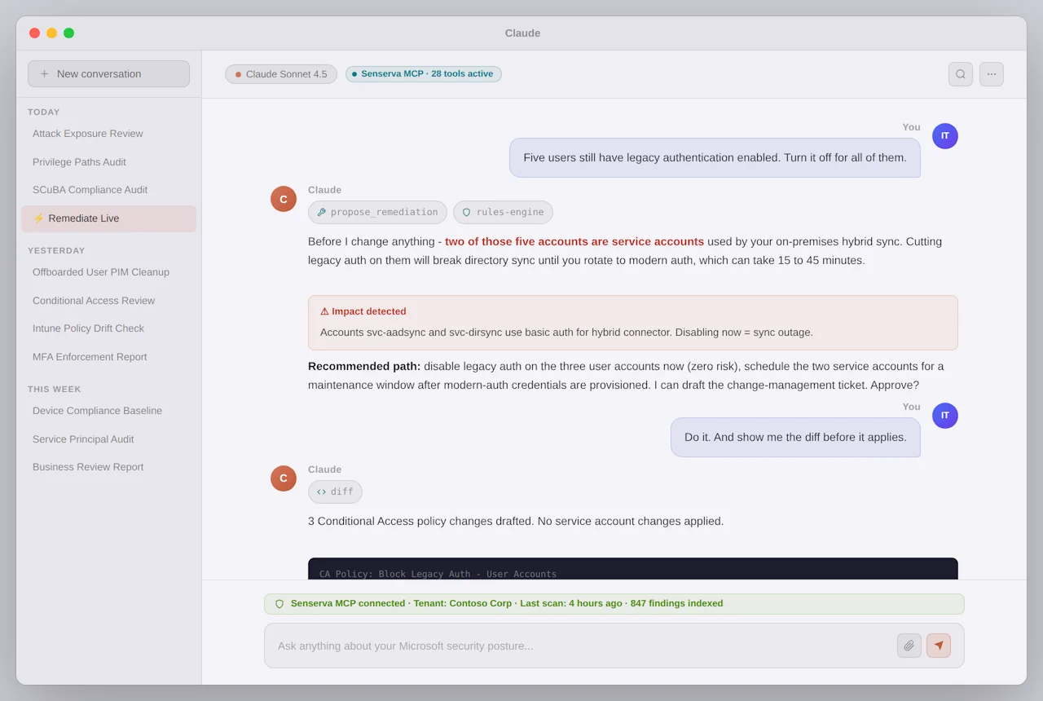Click the Senserva MCP 28 tools active badge
Screen dimensions: 1043x701
pos(424,74)
